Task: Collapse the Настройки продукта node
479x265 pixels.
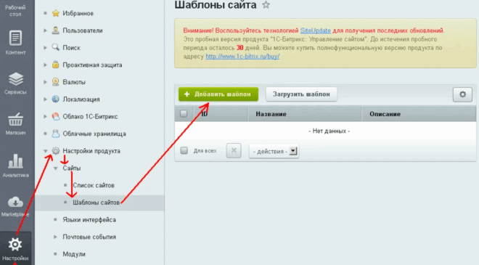Action: [45, 151]
